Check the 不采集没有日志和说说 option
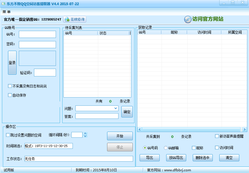 [x=10, y=86]
